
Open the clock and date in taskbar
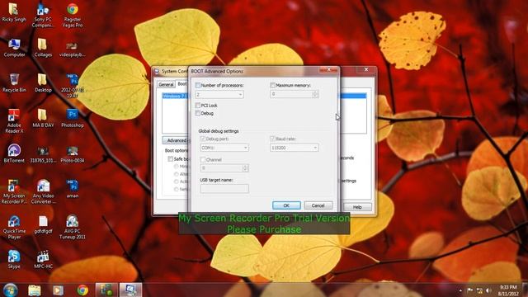[508, 290]
